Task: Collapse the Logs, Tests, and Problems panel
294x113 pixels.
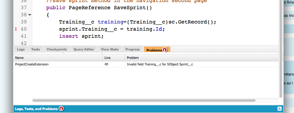Action: [279, 109]
